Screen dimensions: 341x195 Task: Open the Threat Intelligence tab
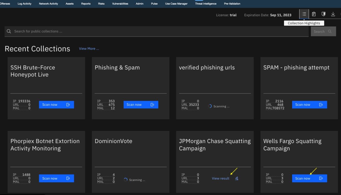[206, 4]
